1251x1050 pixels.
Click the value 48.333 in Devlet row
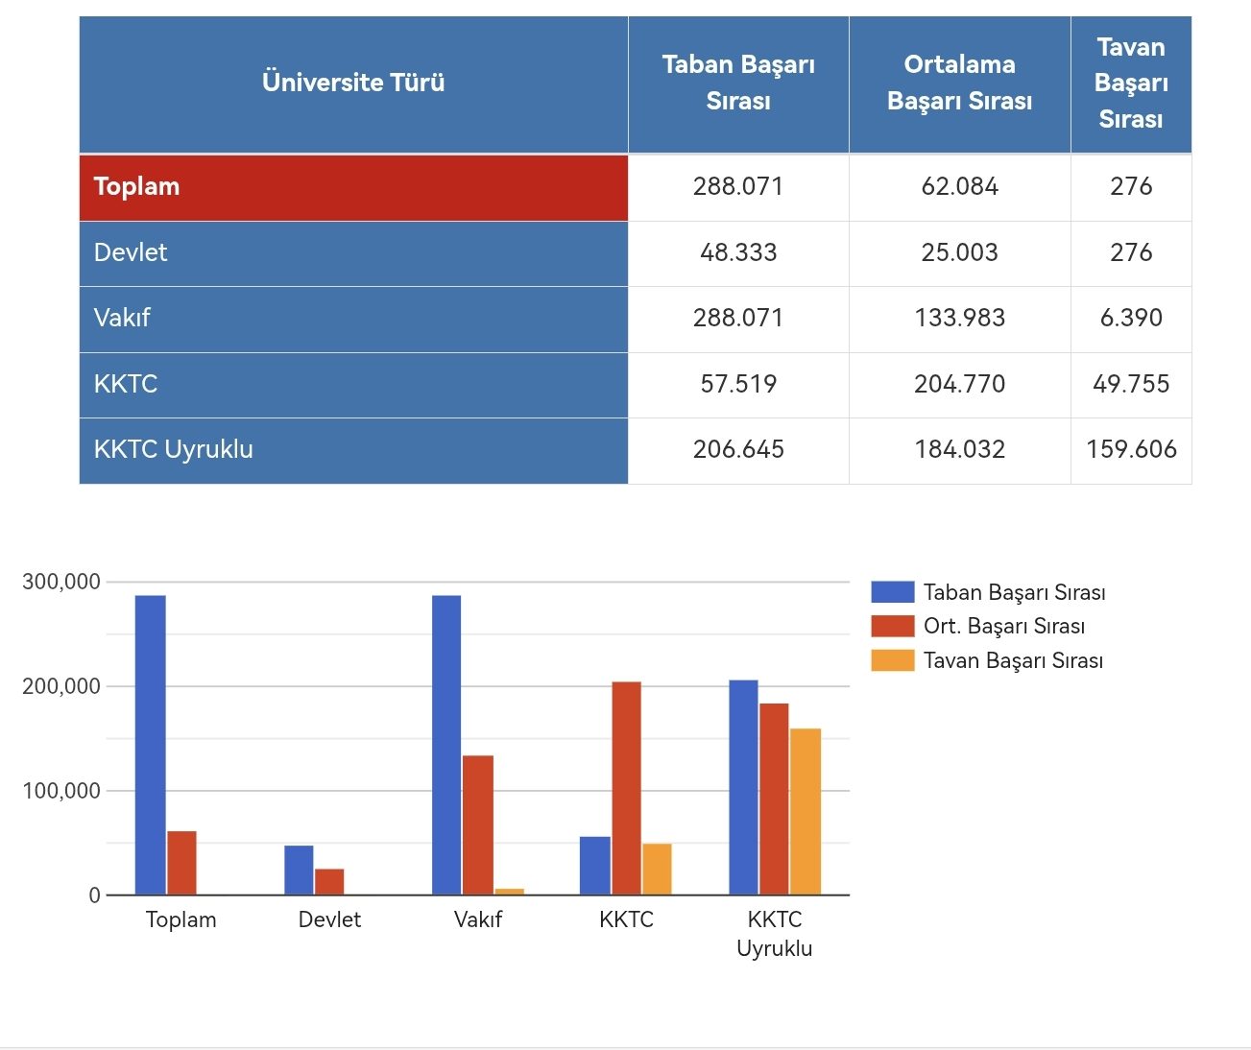[738, 252]
